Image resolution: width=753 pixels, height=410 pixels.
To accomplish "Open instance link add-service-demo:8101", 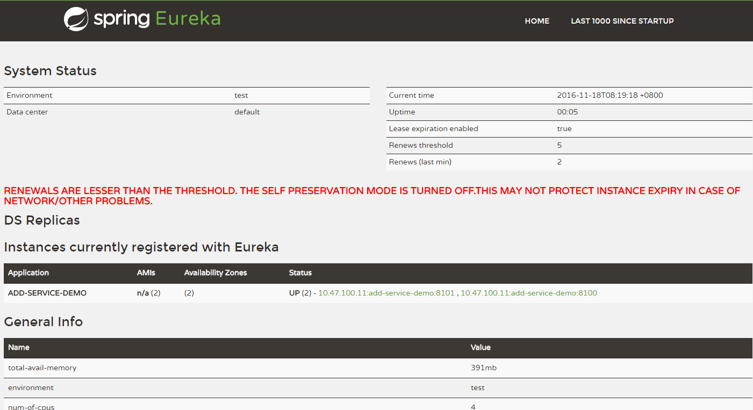I will tap(386, 293).
